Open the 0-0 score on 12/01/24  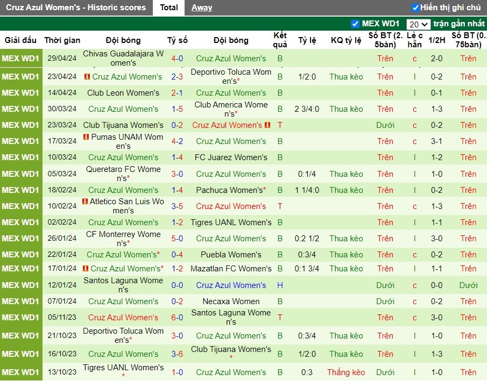point(177,285)
